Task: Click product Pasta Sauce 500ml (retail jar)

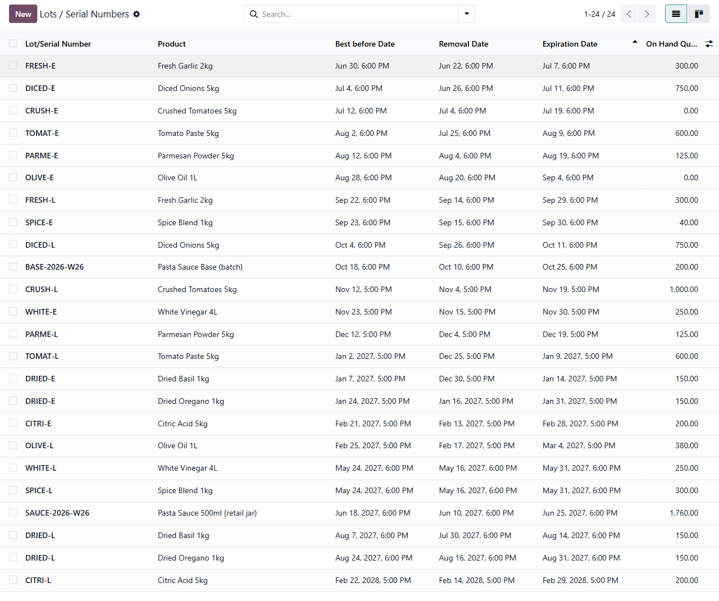Action: (x=207, y=513)
